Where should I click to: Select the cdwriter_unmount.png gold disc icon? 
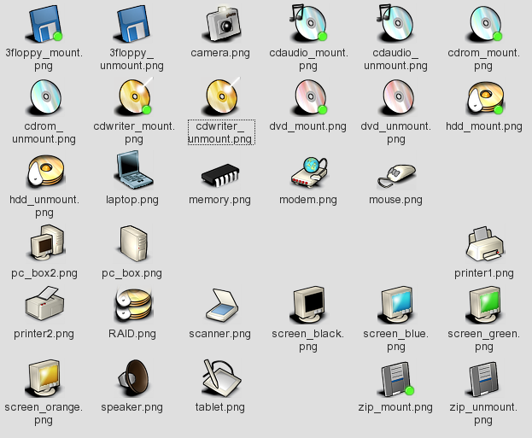[x=220, y=97]
